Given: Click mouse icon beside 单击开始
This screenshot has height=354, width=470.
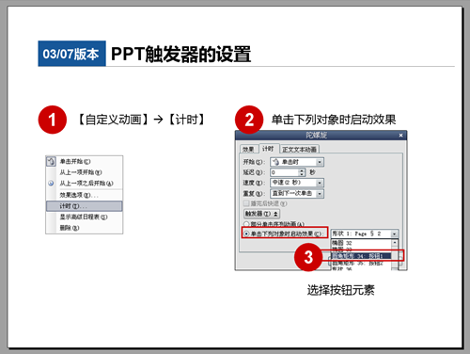Looking at the screenshot, I should [51, 162].
